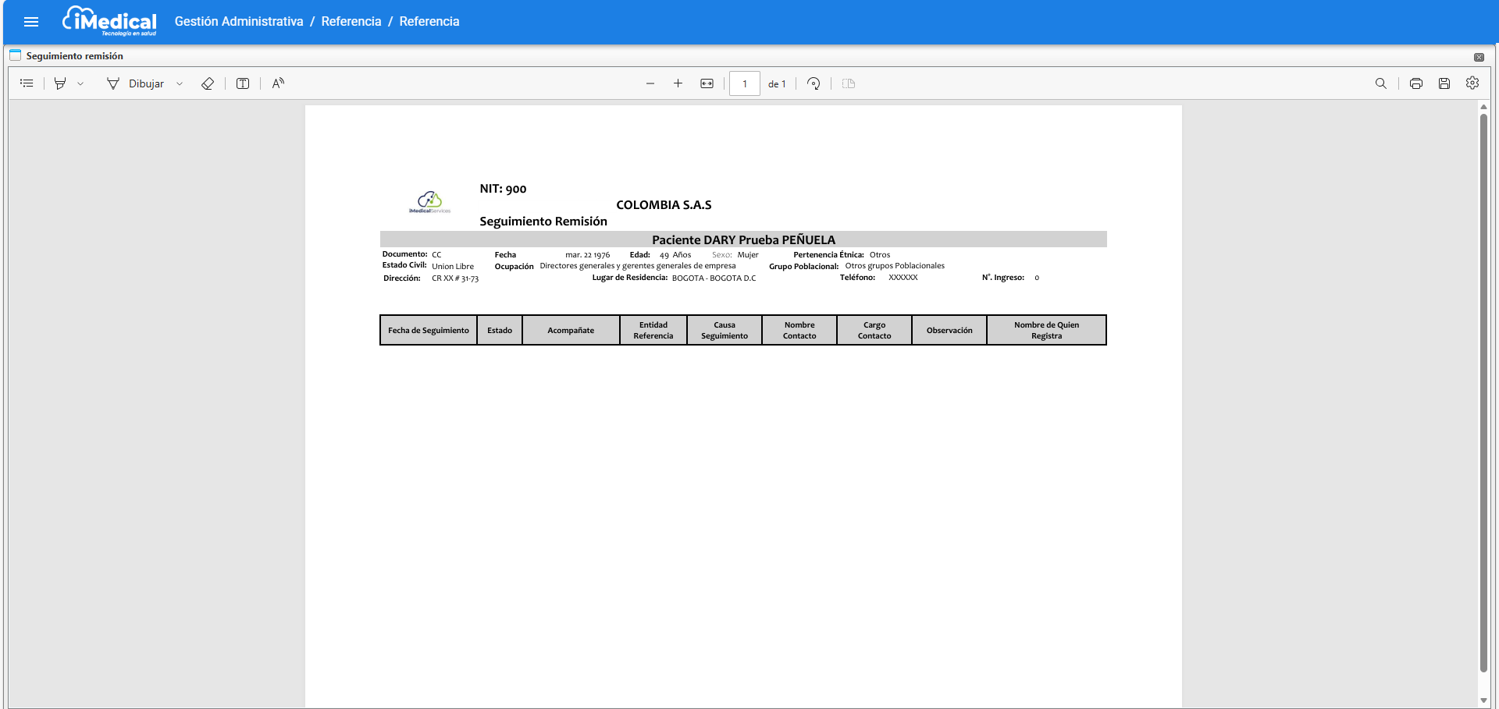Close the Seguimiento remisión window

click(x=1479, y=57)
